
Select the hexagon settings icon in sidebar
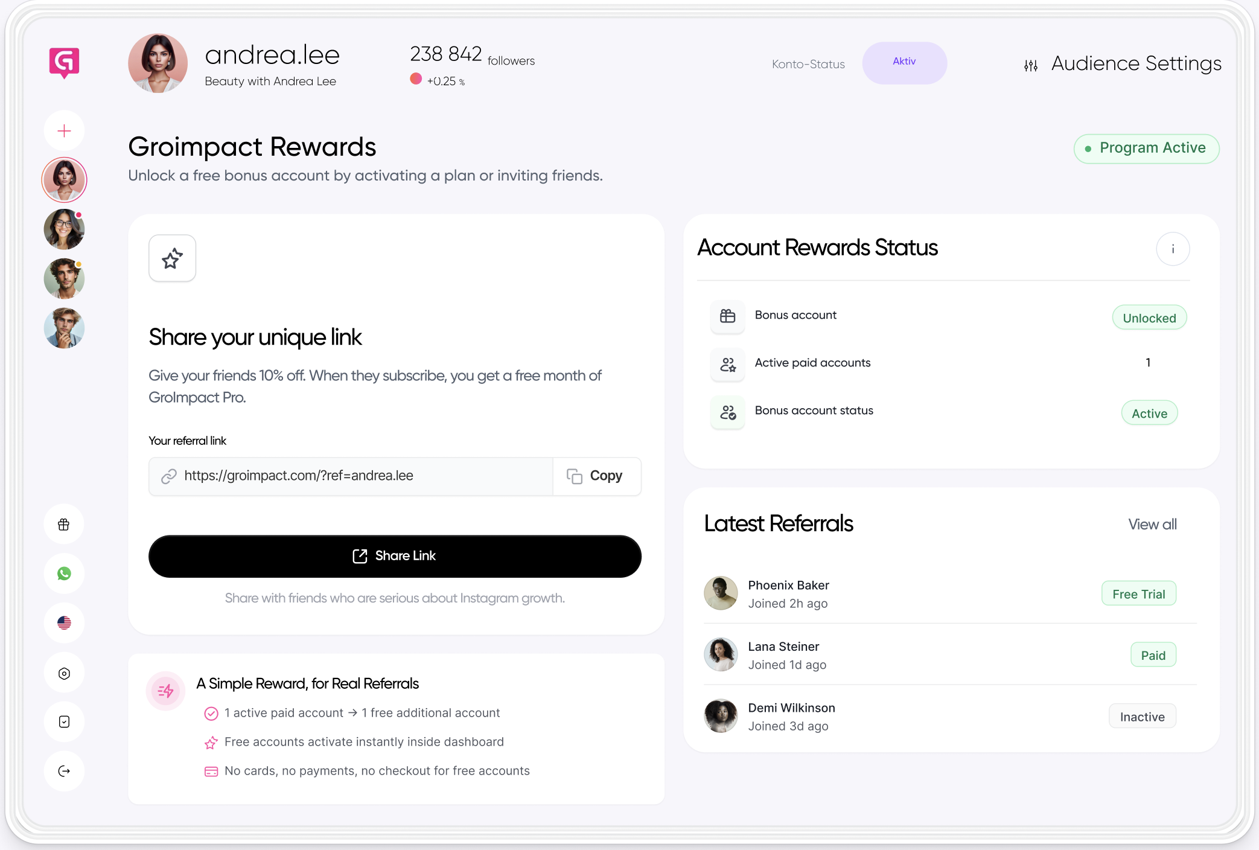coord(64,673)
